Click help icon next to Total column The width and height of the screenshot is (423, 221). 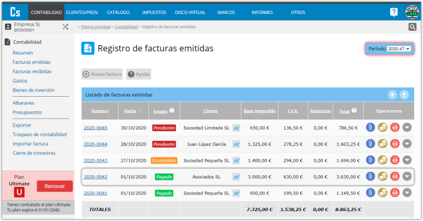(x=354, y=110)
